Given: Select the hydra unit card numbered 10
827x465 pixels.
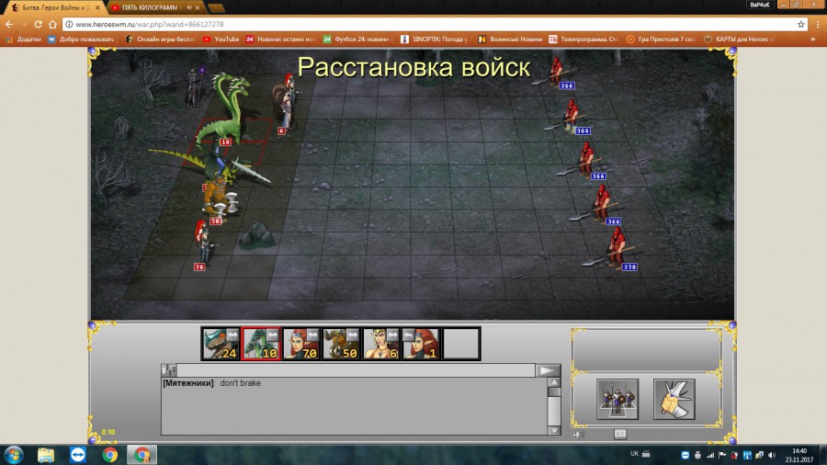Looking at the screenshot, I should (261, 344).
